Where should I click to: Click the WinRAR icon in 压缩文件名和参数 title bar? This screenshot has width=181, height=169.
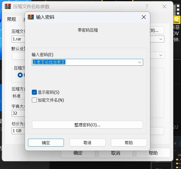[x=8, y=7]
